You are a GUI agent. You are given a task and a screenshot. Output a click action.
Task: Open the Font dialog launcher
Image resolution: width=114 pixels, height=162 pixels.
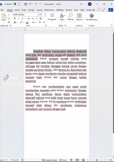click(x=46, y=26)
